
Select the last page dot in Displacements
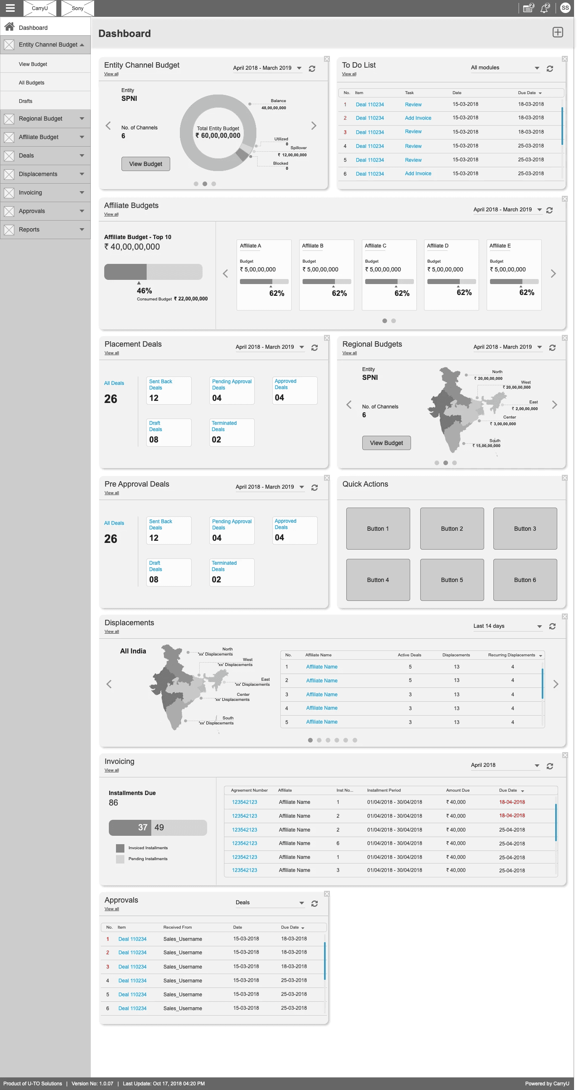point(355,740)
